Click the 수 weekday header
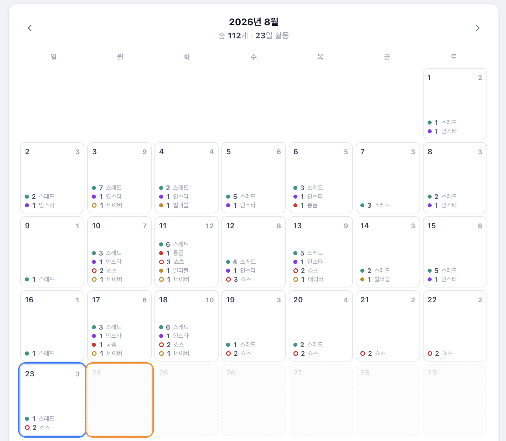The image size is (506, 441). tap(254, 57)
